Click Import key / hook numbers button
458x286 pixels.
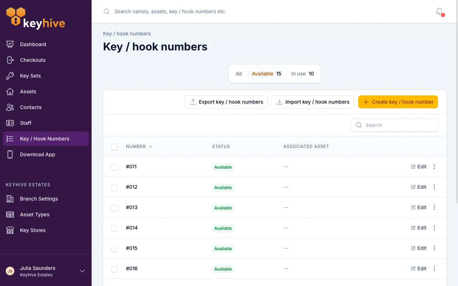(313, 102)
